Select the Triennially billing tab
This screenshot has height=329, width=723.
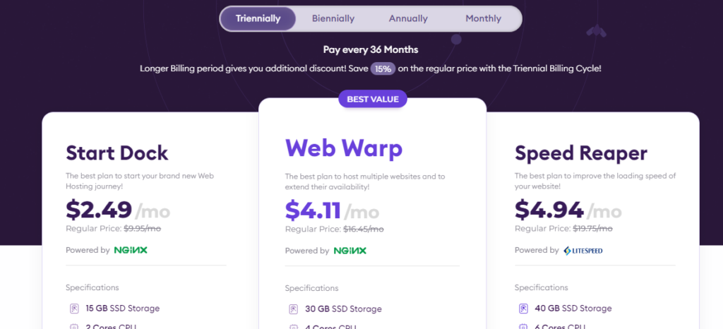click(x=258, y=19)
